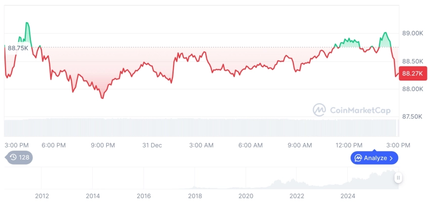
Task: Click the 9:00 PM time label
Action: 103,145
